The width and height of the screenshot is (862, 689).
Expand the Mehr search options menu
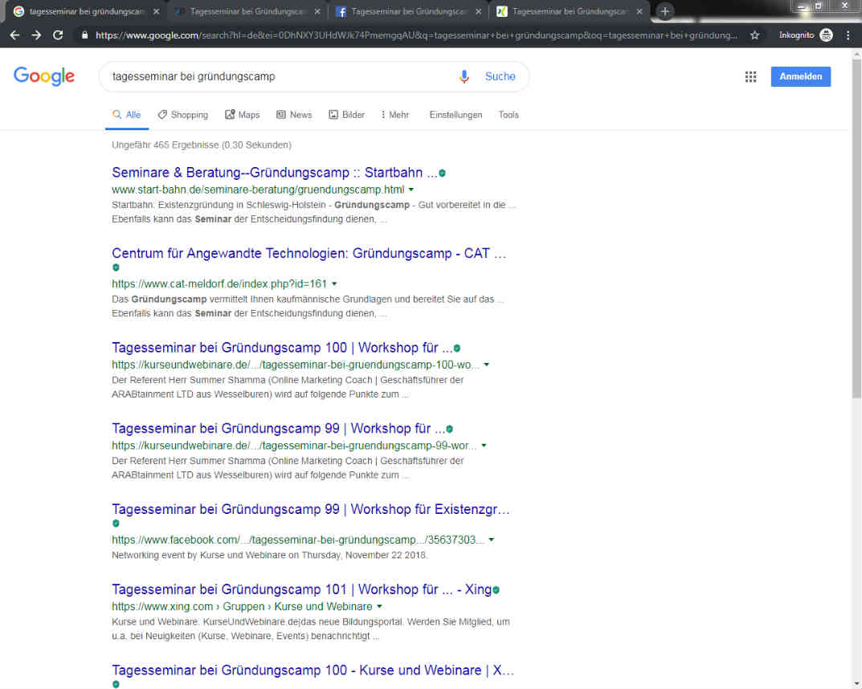pyautogui.click(x=394, y=115)
